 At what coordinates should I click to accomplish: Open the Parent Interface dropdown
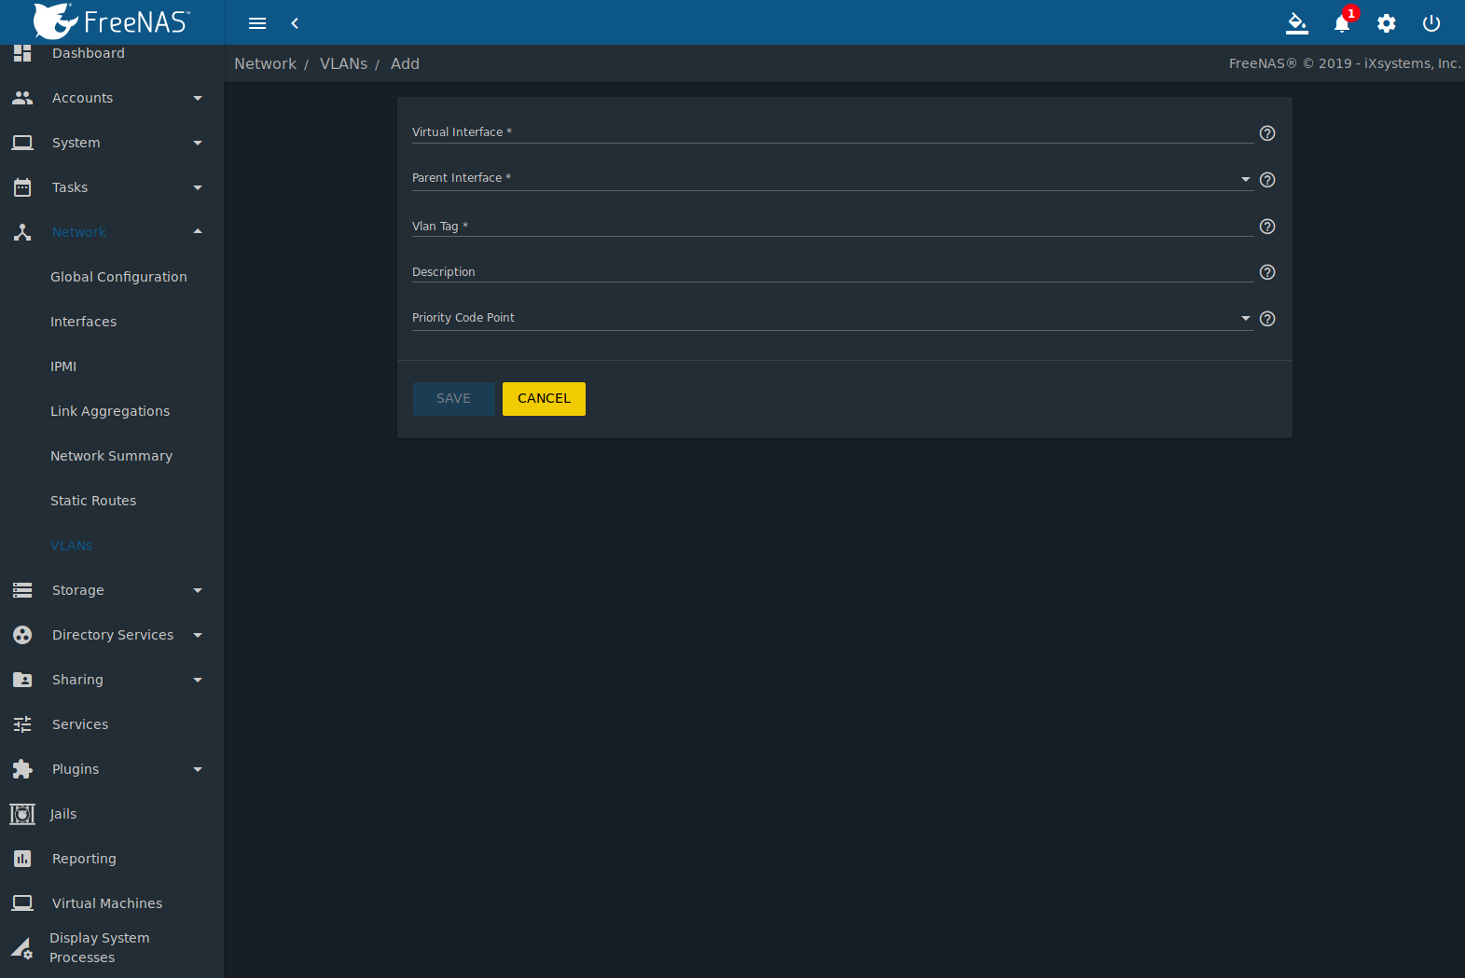click(x=833, y=179)
